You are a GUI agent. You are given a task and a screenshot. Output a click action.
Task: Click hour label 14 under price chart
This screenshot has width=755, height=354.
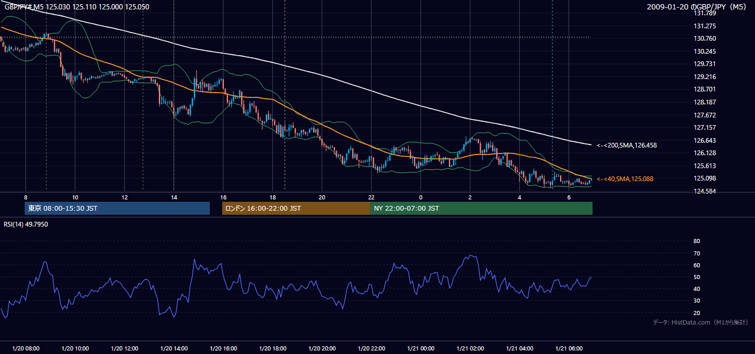[174, 197]
